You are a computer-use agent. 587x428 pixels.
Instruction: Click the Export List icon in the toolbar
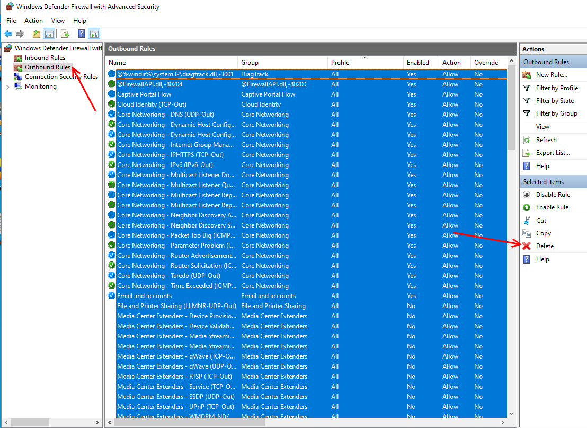65,34
